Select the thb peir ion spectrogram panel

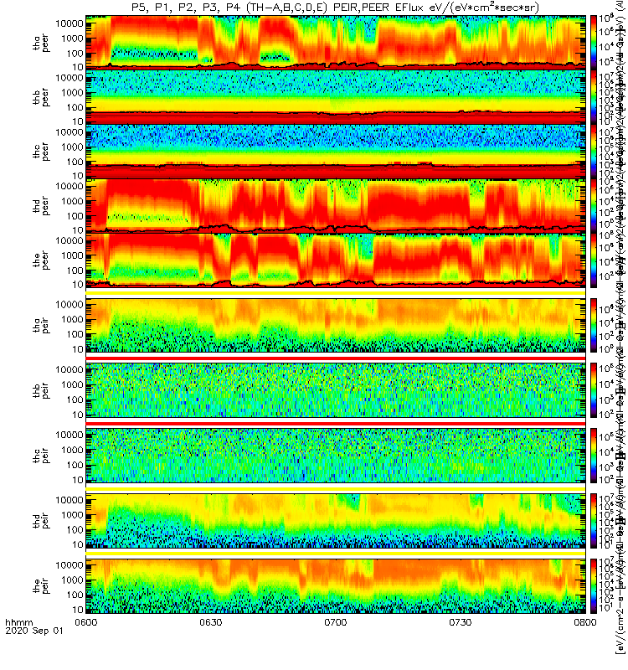click(x=336, y=390)
